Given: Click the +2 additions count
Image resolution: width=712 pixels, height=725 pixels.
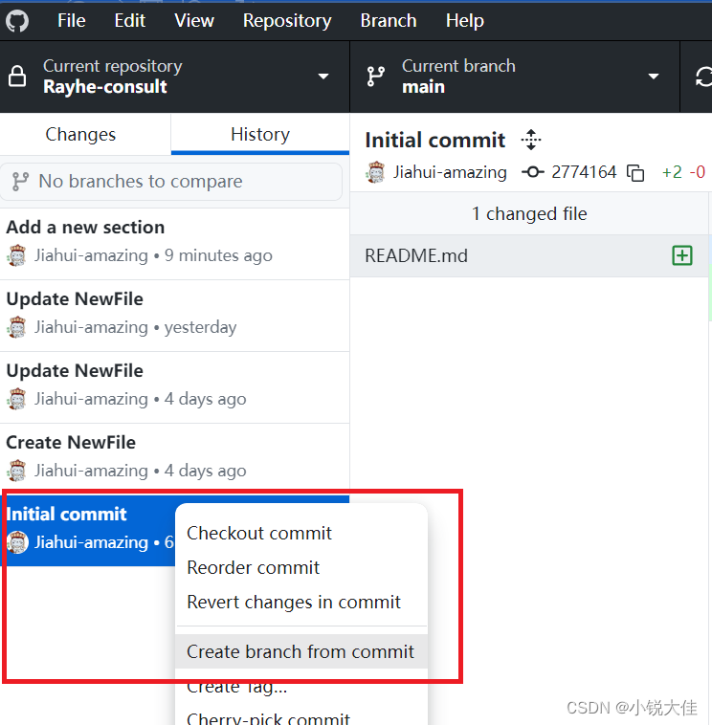Looking at the screenshot, I should pyautogui.click(x=672, y=172).
